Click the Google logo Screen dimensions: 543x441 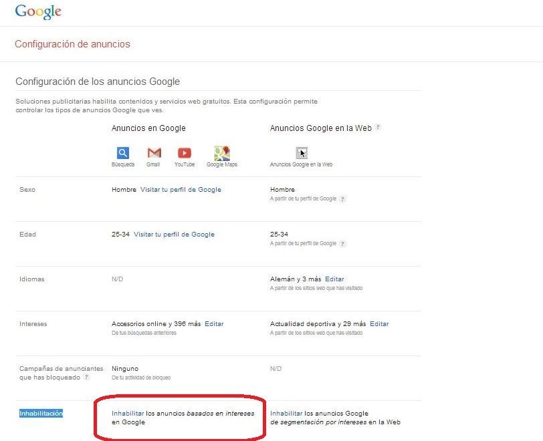click(38, 12)
